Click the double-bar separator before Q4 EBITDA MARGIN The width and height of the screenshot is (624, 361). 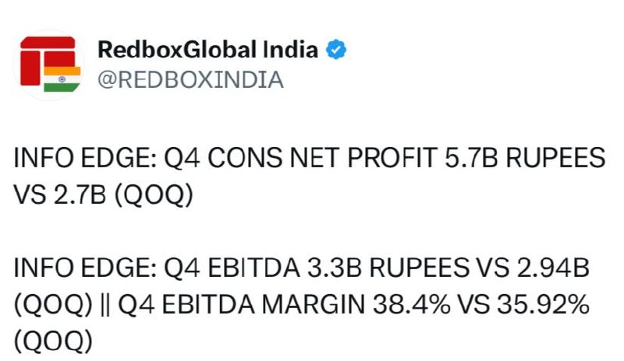(x=105, y=306)
